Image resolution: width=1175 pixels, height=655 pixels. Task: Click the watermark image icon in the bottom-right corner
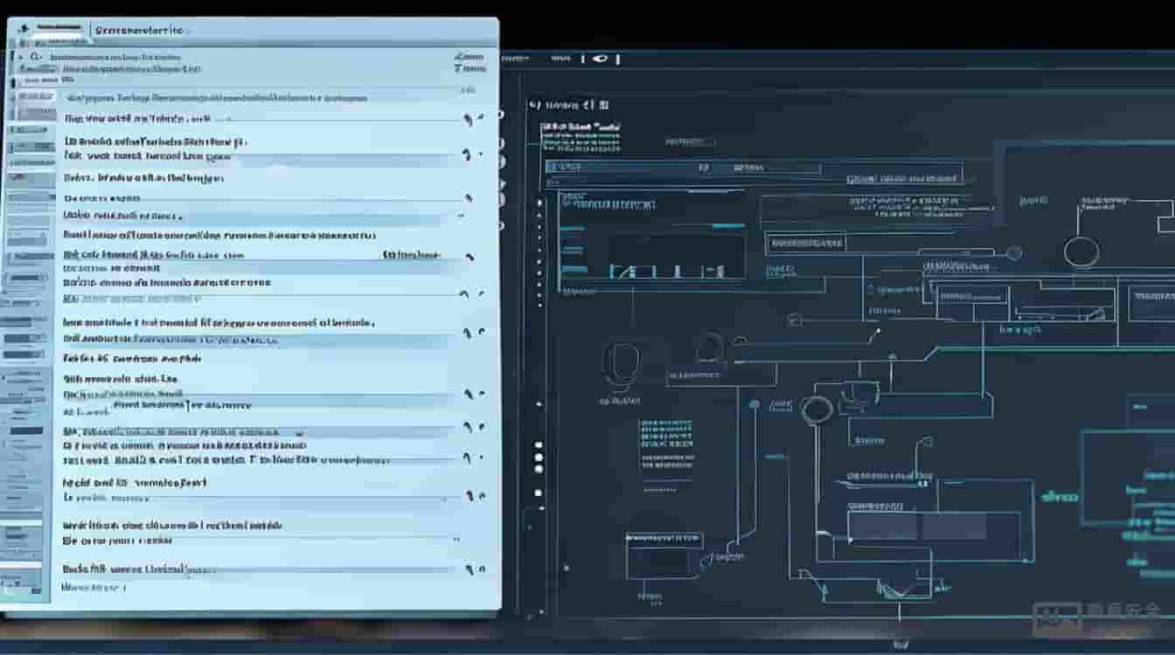pos(1056,617)
